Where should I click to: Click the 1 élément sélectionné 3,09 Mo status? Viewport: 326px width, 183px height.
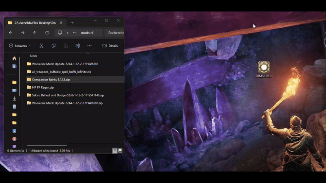[x=50, y=150]
